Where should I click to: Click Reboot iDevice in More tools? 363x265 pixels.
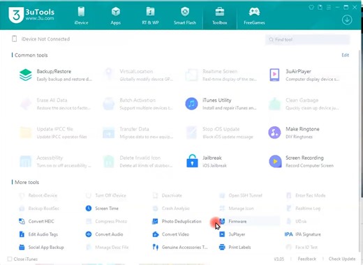[x=38, y=195]
